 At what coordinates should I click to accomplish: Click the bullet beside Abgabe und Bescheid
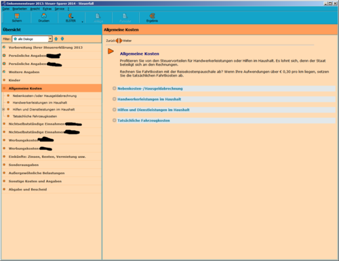click(x=4, y=189)
